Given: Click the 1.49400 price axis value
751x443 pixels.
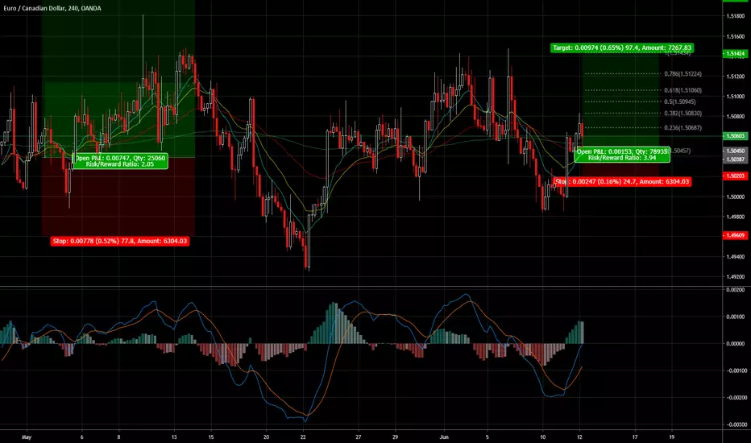Looking at the screenshot, I should coord(736,257).
